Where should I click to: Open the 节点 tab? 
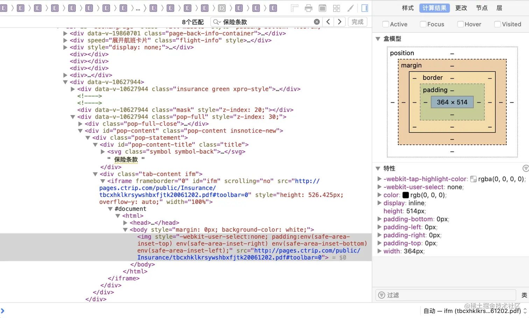482,8
